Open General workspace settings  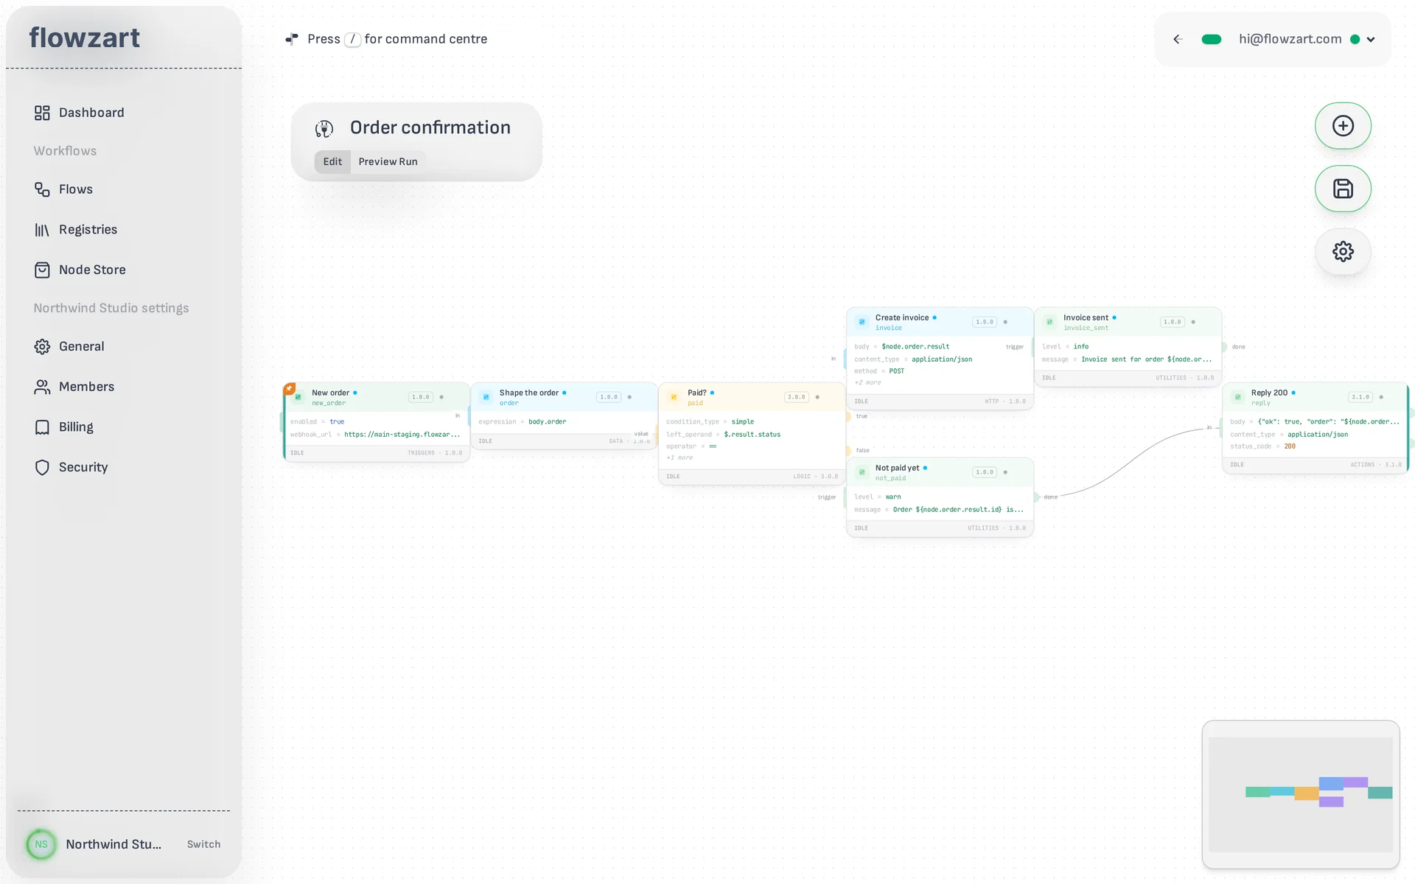[x=81, y=346]
